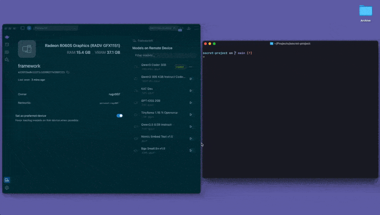Click the Loaded badge on Qwen3 Coder 30B
The height and width of the screenshot is (215, 380).
180,67
